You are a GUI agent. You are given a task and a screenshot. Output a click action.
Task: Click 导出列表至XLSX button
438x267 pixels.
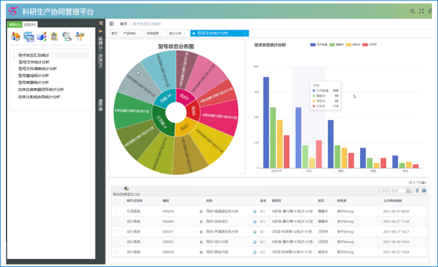[x=126, y=194]
